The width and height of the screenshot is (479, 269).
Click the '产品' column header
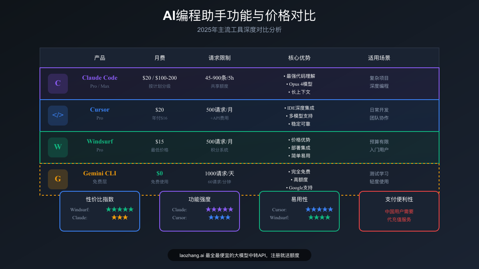[x=100, y=58]
